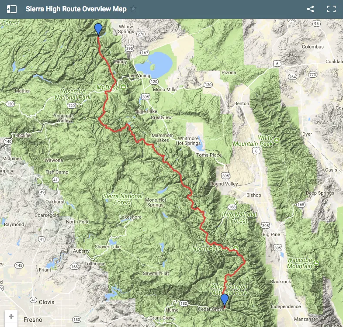Viewport: 343px width, 327px height.
Task: Select the southern blue end marker
Action: [x=225, y=300]
